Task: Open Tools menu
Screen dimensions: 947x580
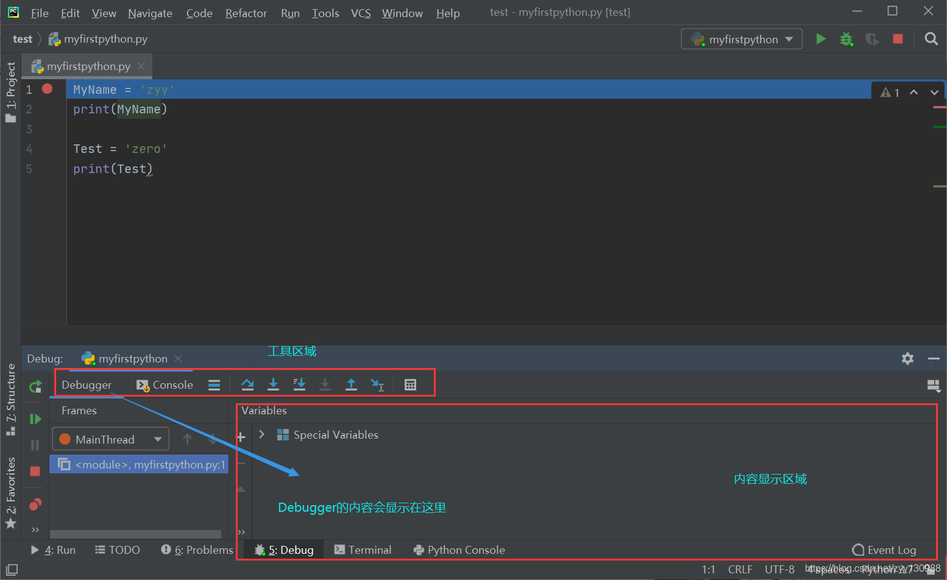Action: 325,13
